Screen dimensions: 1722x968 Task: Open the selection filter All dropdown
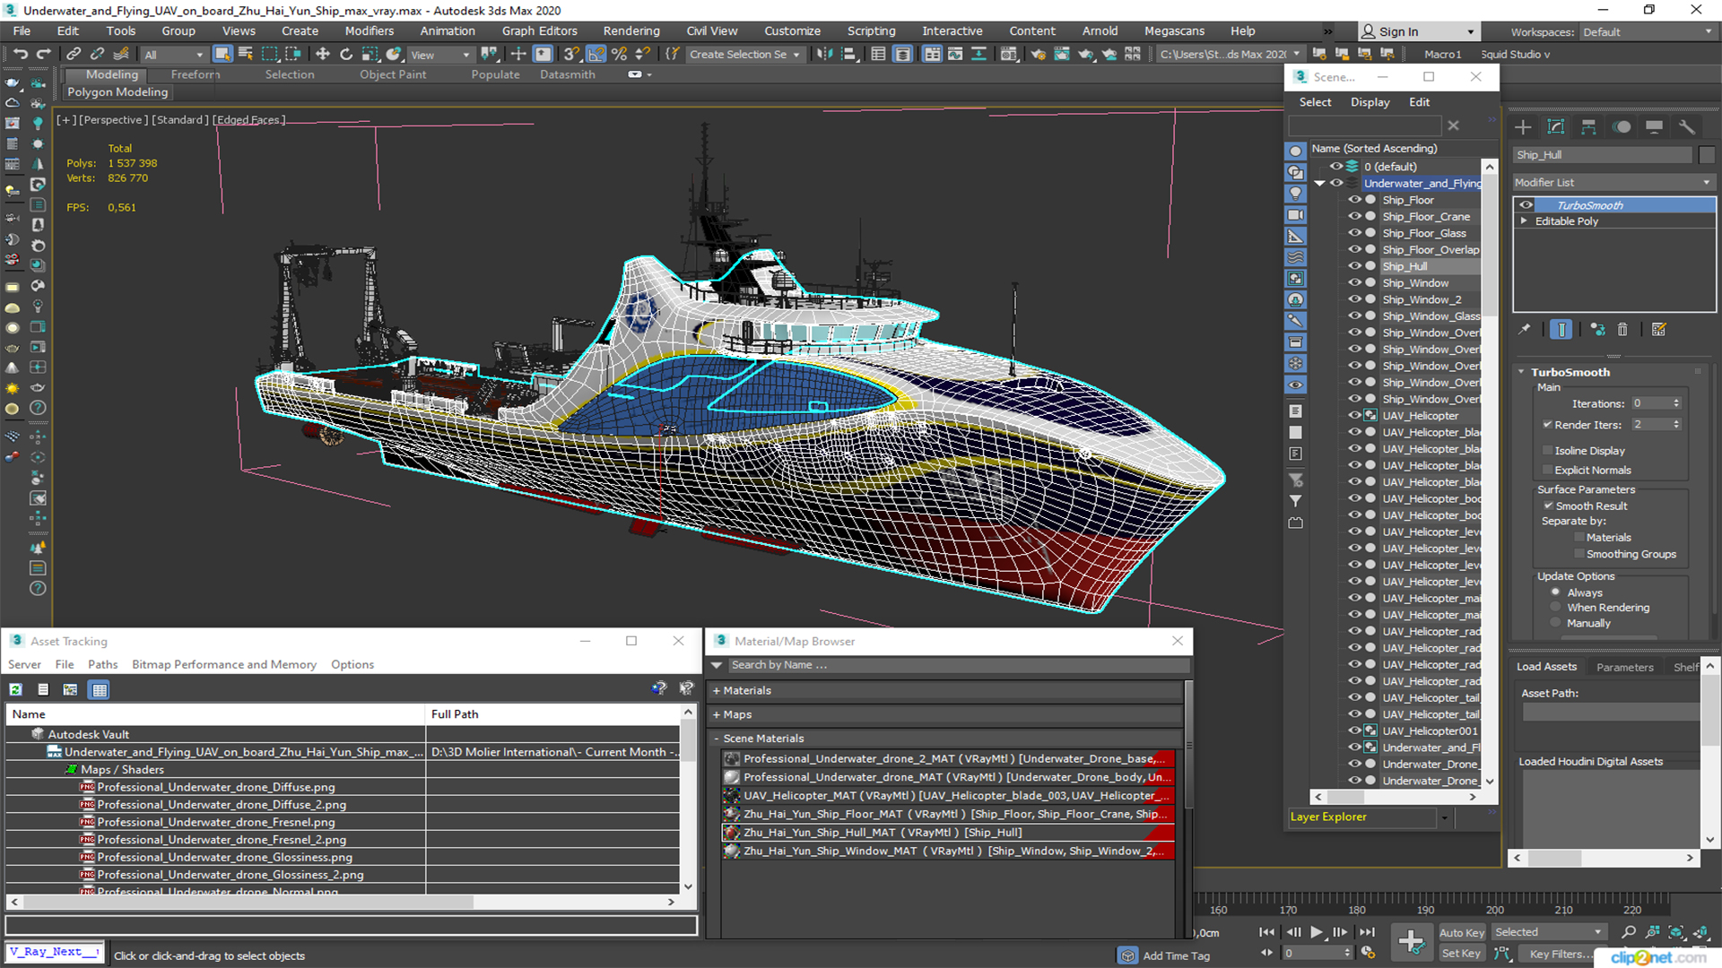[173, 55]
